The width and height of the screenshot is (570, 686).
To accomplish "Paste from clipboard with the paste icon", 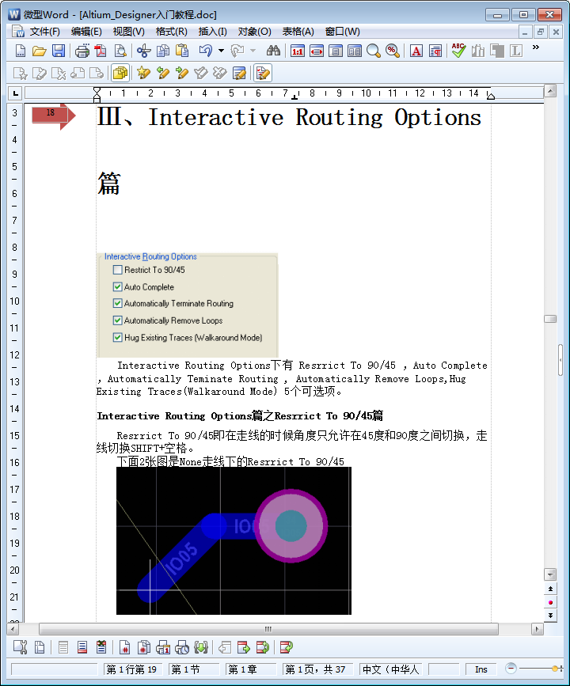I will pyautogui.click(x=182, y=51).
